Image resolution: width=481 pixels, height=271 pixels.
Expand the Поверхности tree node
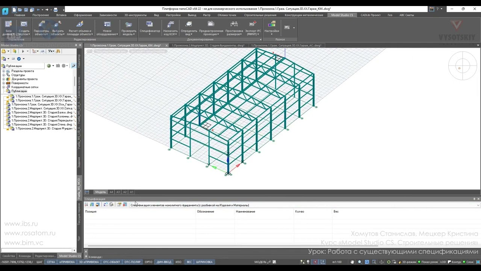tap(4, 83)
